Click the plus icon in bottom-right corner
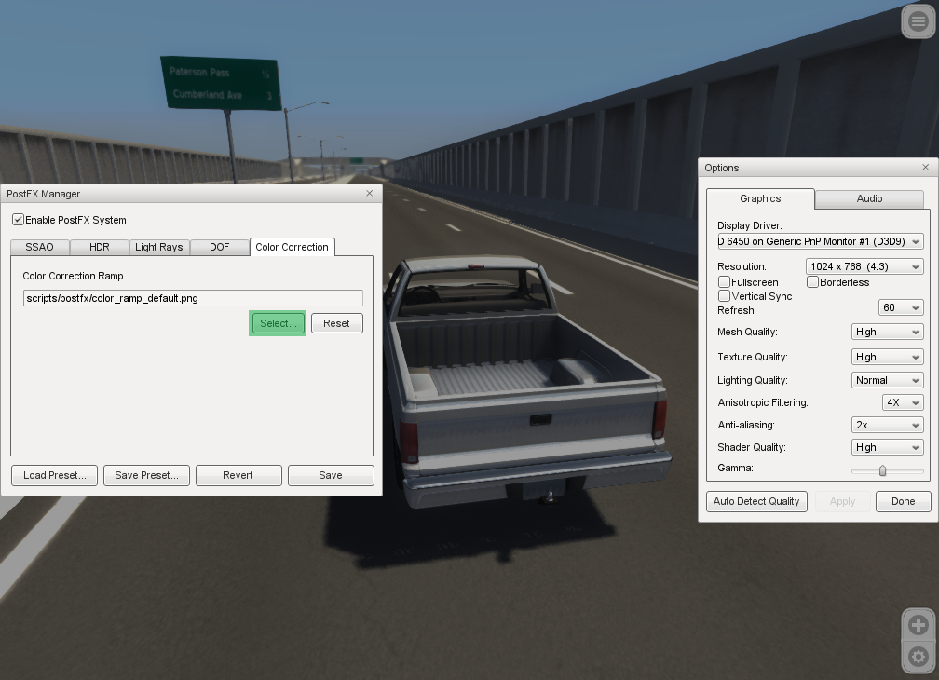 (919, 626)
